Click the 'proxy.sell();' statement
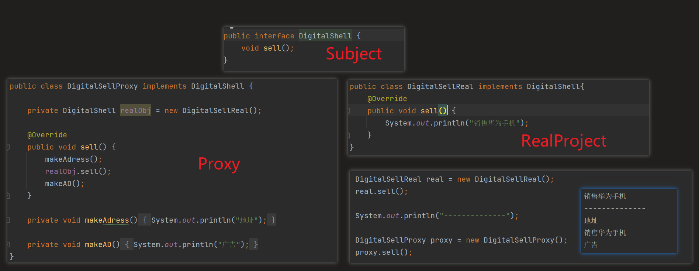Image resolution: width=699 pixels, height=271 pixels. click(x=384, y=252)
